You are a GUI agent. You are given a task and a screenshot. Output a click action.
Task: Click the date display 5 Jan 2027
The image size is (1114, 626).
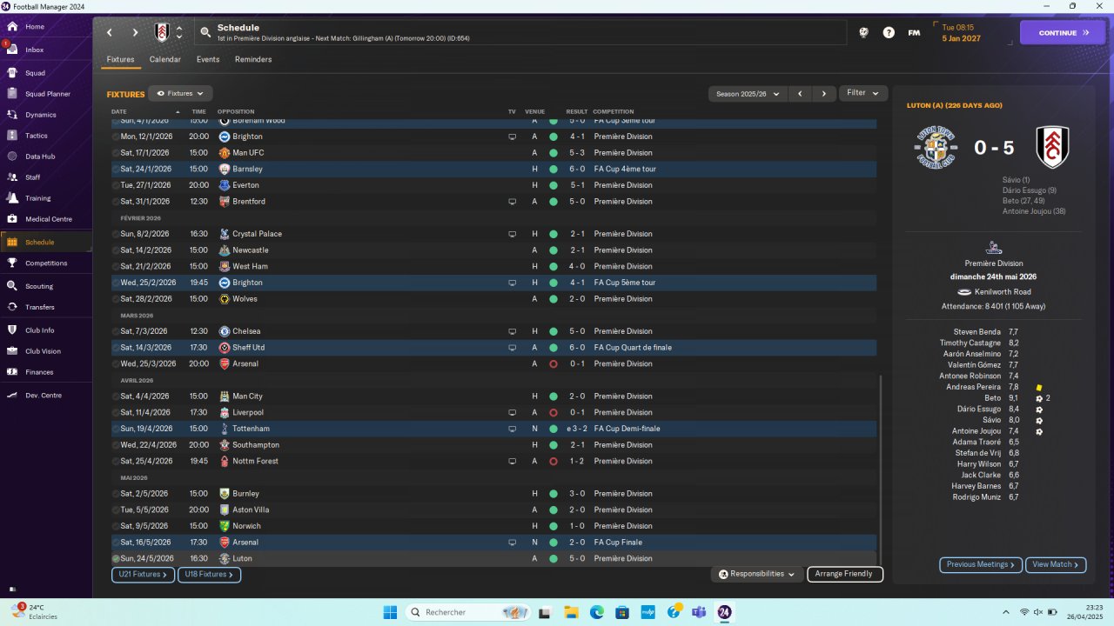point(962,38)
